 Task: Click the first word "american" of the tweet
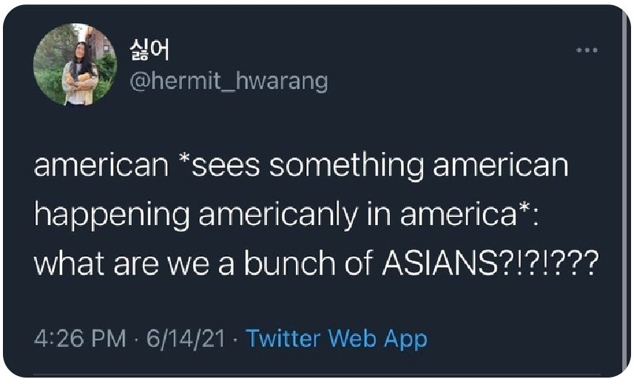pyautogui.click(x=101, y=166)
